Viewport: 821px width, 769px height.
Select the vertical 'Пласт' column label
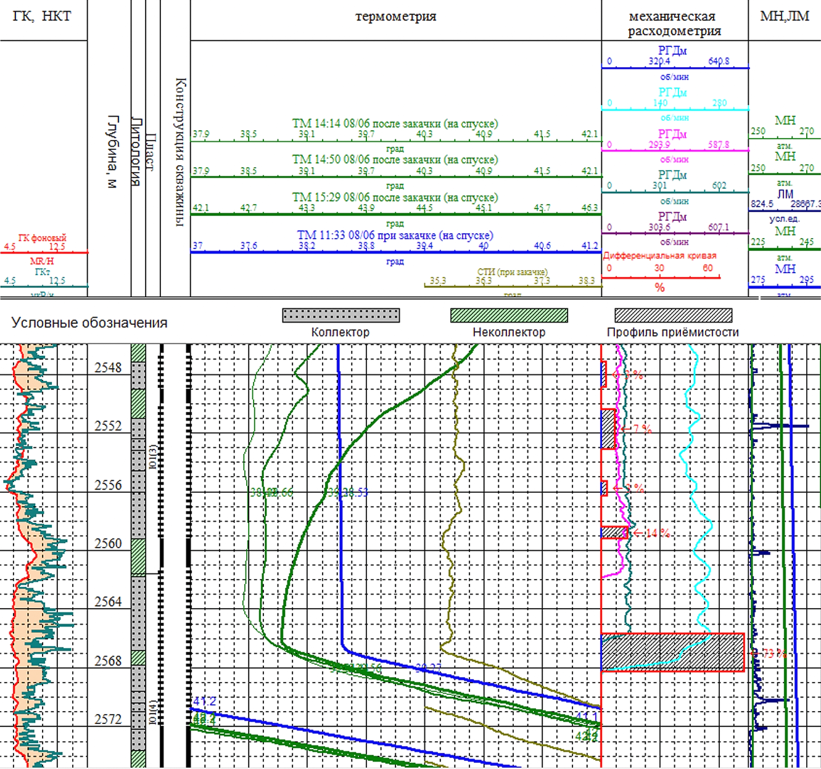coord(150,152)
